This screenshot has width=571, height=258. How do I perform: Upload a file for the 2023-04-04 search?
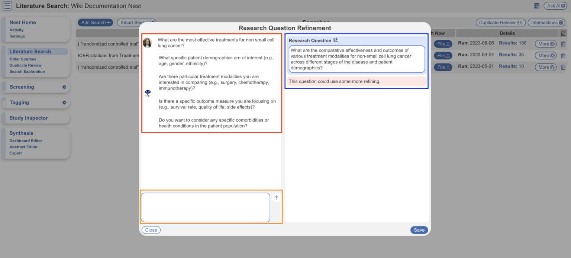point(443,55)
